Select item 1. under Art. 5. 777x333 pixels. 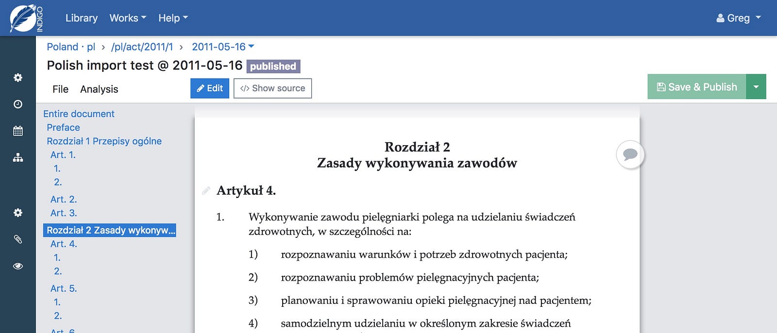pyautogui.click(x=57, y=302)
